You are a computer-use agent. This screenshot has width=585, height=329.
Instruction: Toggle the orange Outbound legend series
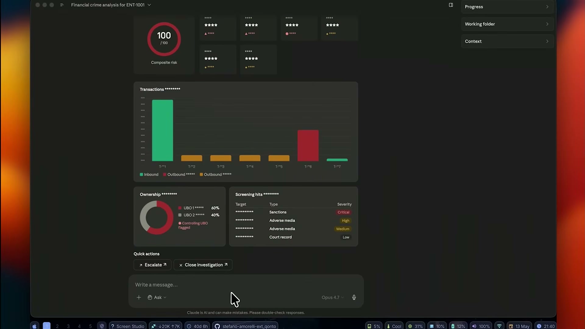coord(215,175)
